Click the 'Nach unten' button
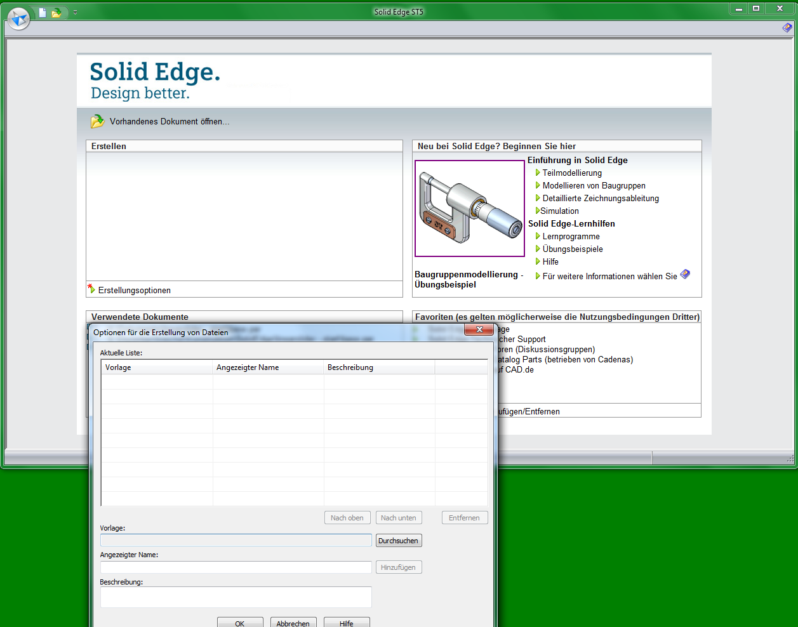Screen dimensions: 798x627 point(399,518)
